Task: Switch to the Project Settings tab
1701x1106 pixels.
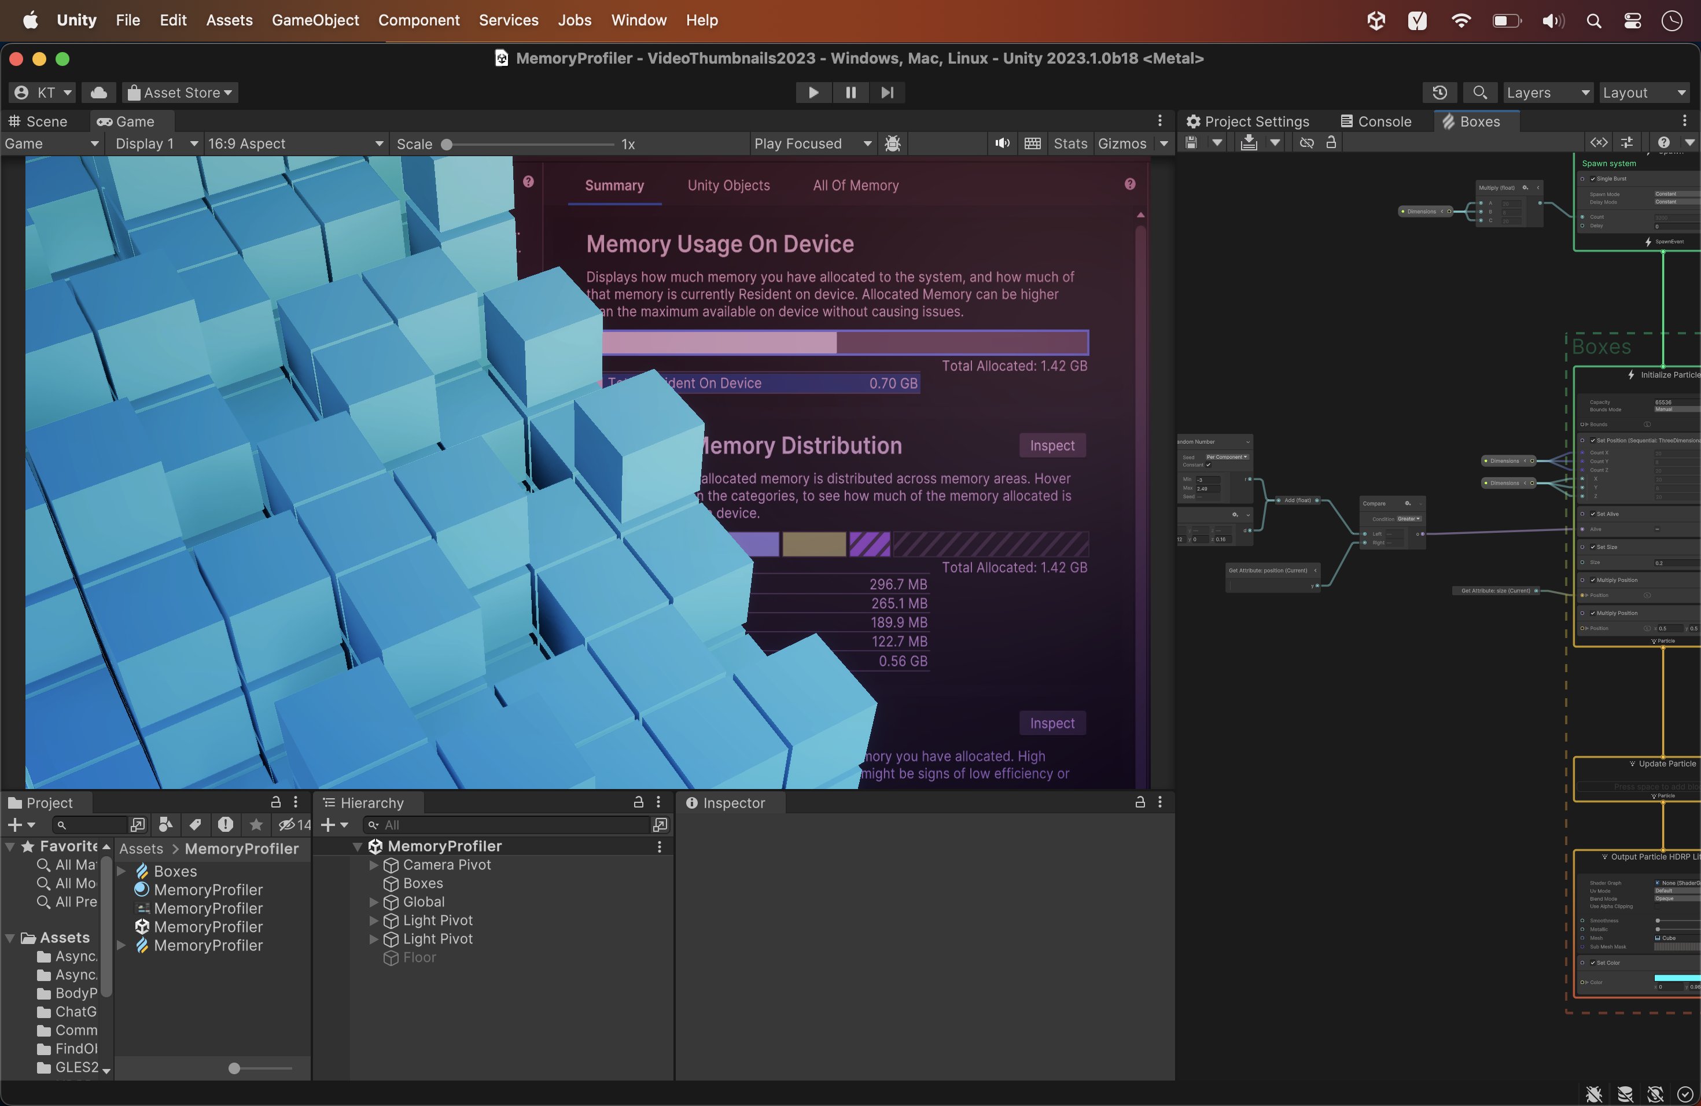Action: point(1248,121)
